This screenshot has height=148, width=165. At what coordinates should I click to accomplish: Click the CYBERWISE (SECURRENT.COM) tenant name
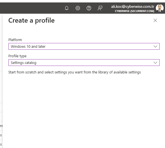(134, 11)
